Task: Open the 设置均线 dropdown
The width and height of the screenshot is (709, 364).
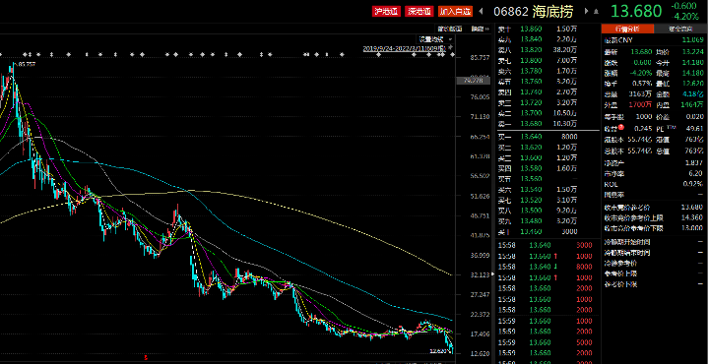Action: click(435, 39)
